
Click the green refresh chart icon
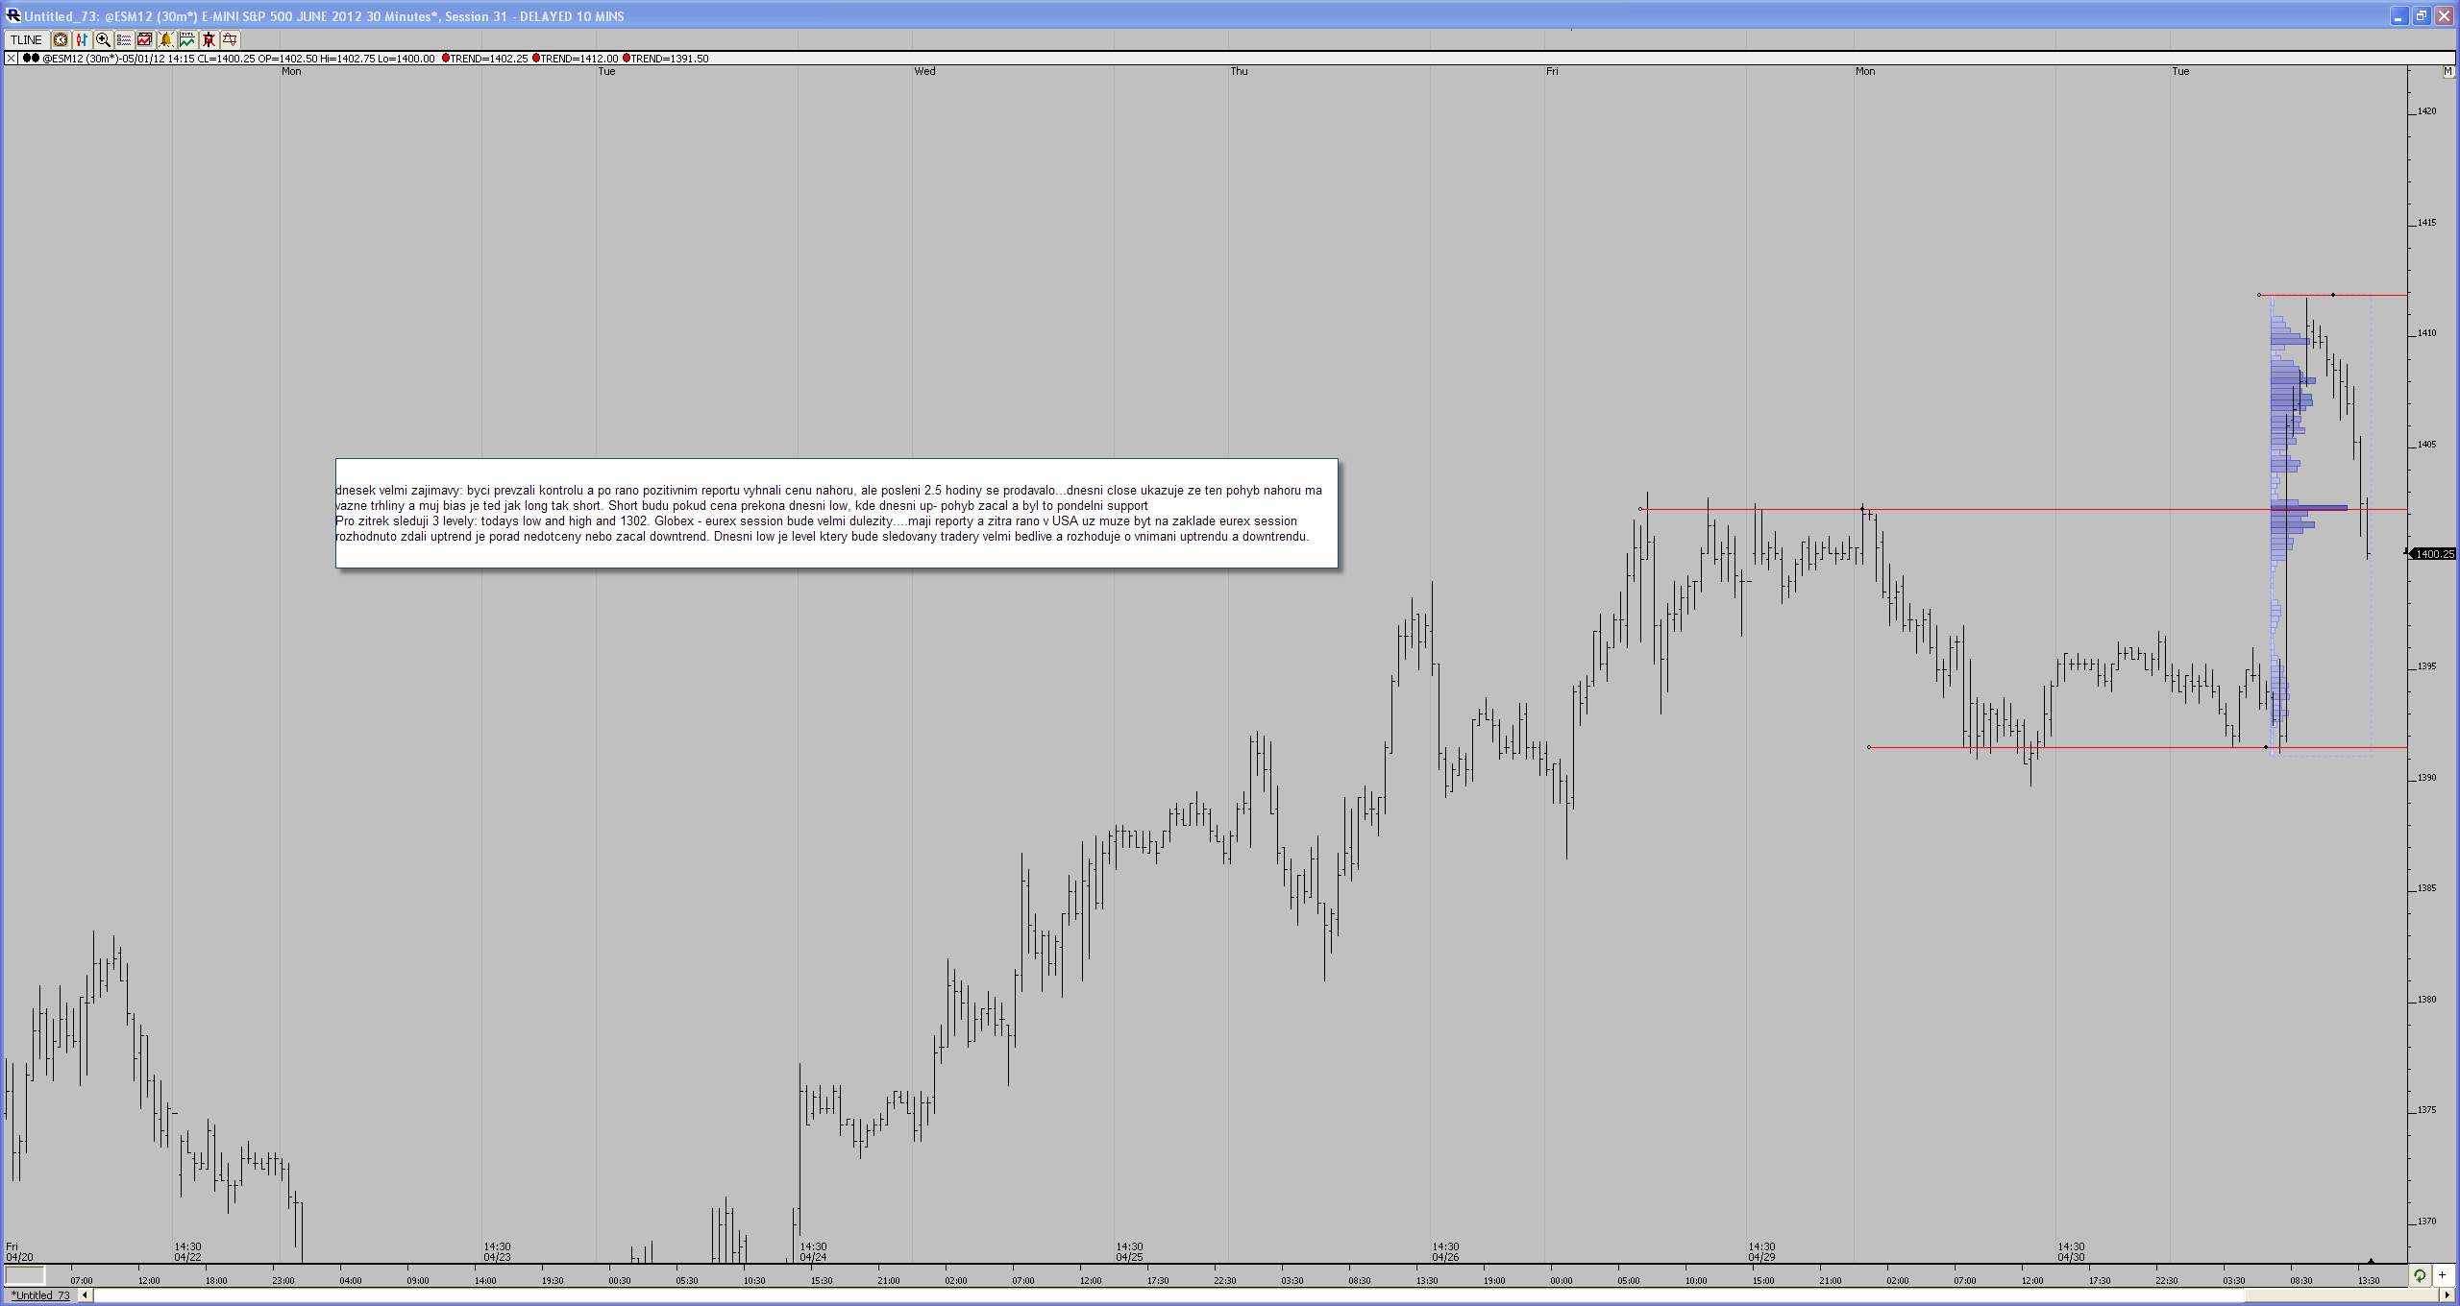click(x=2420, y=1275)
